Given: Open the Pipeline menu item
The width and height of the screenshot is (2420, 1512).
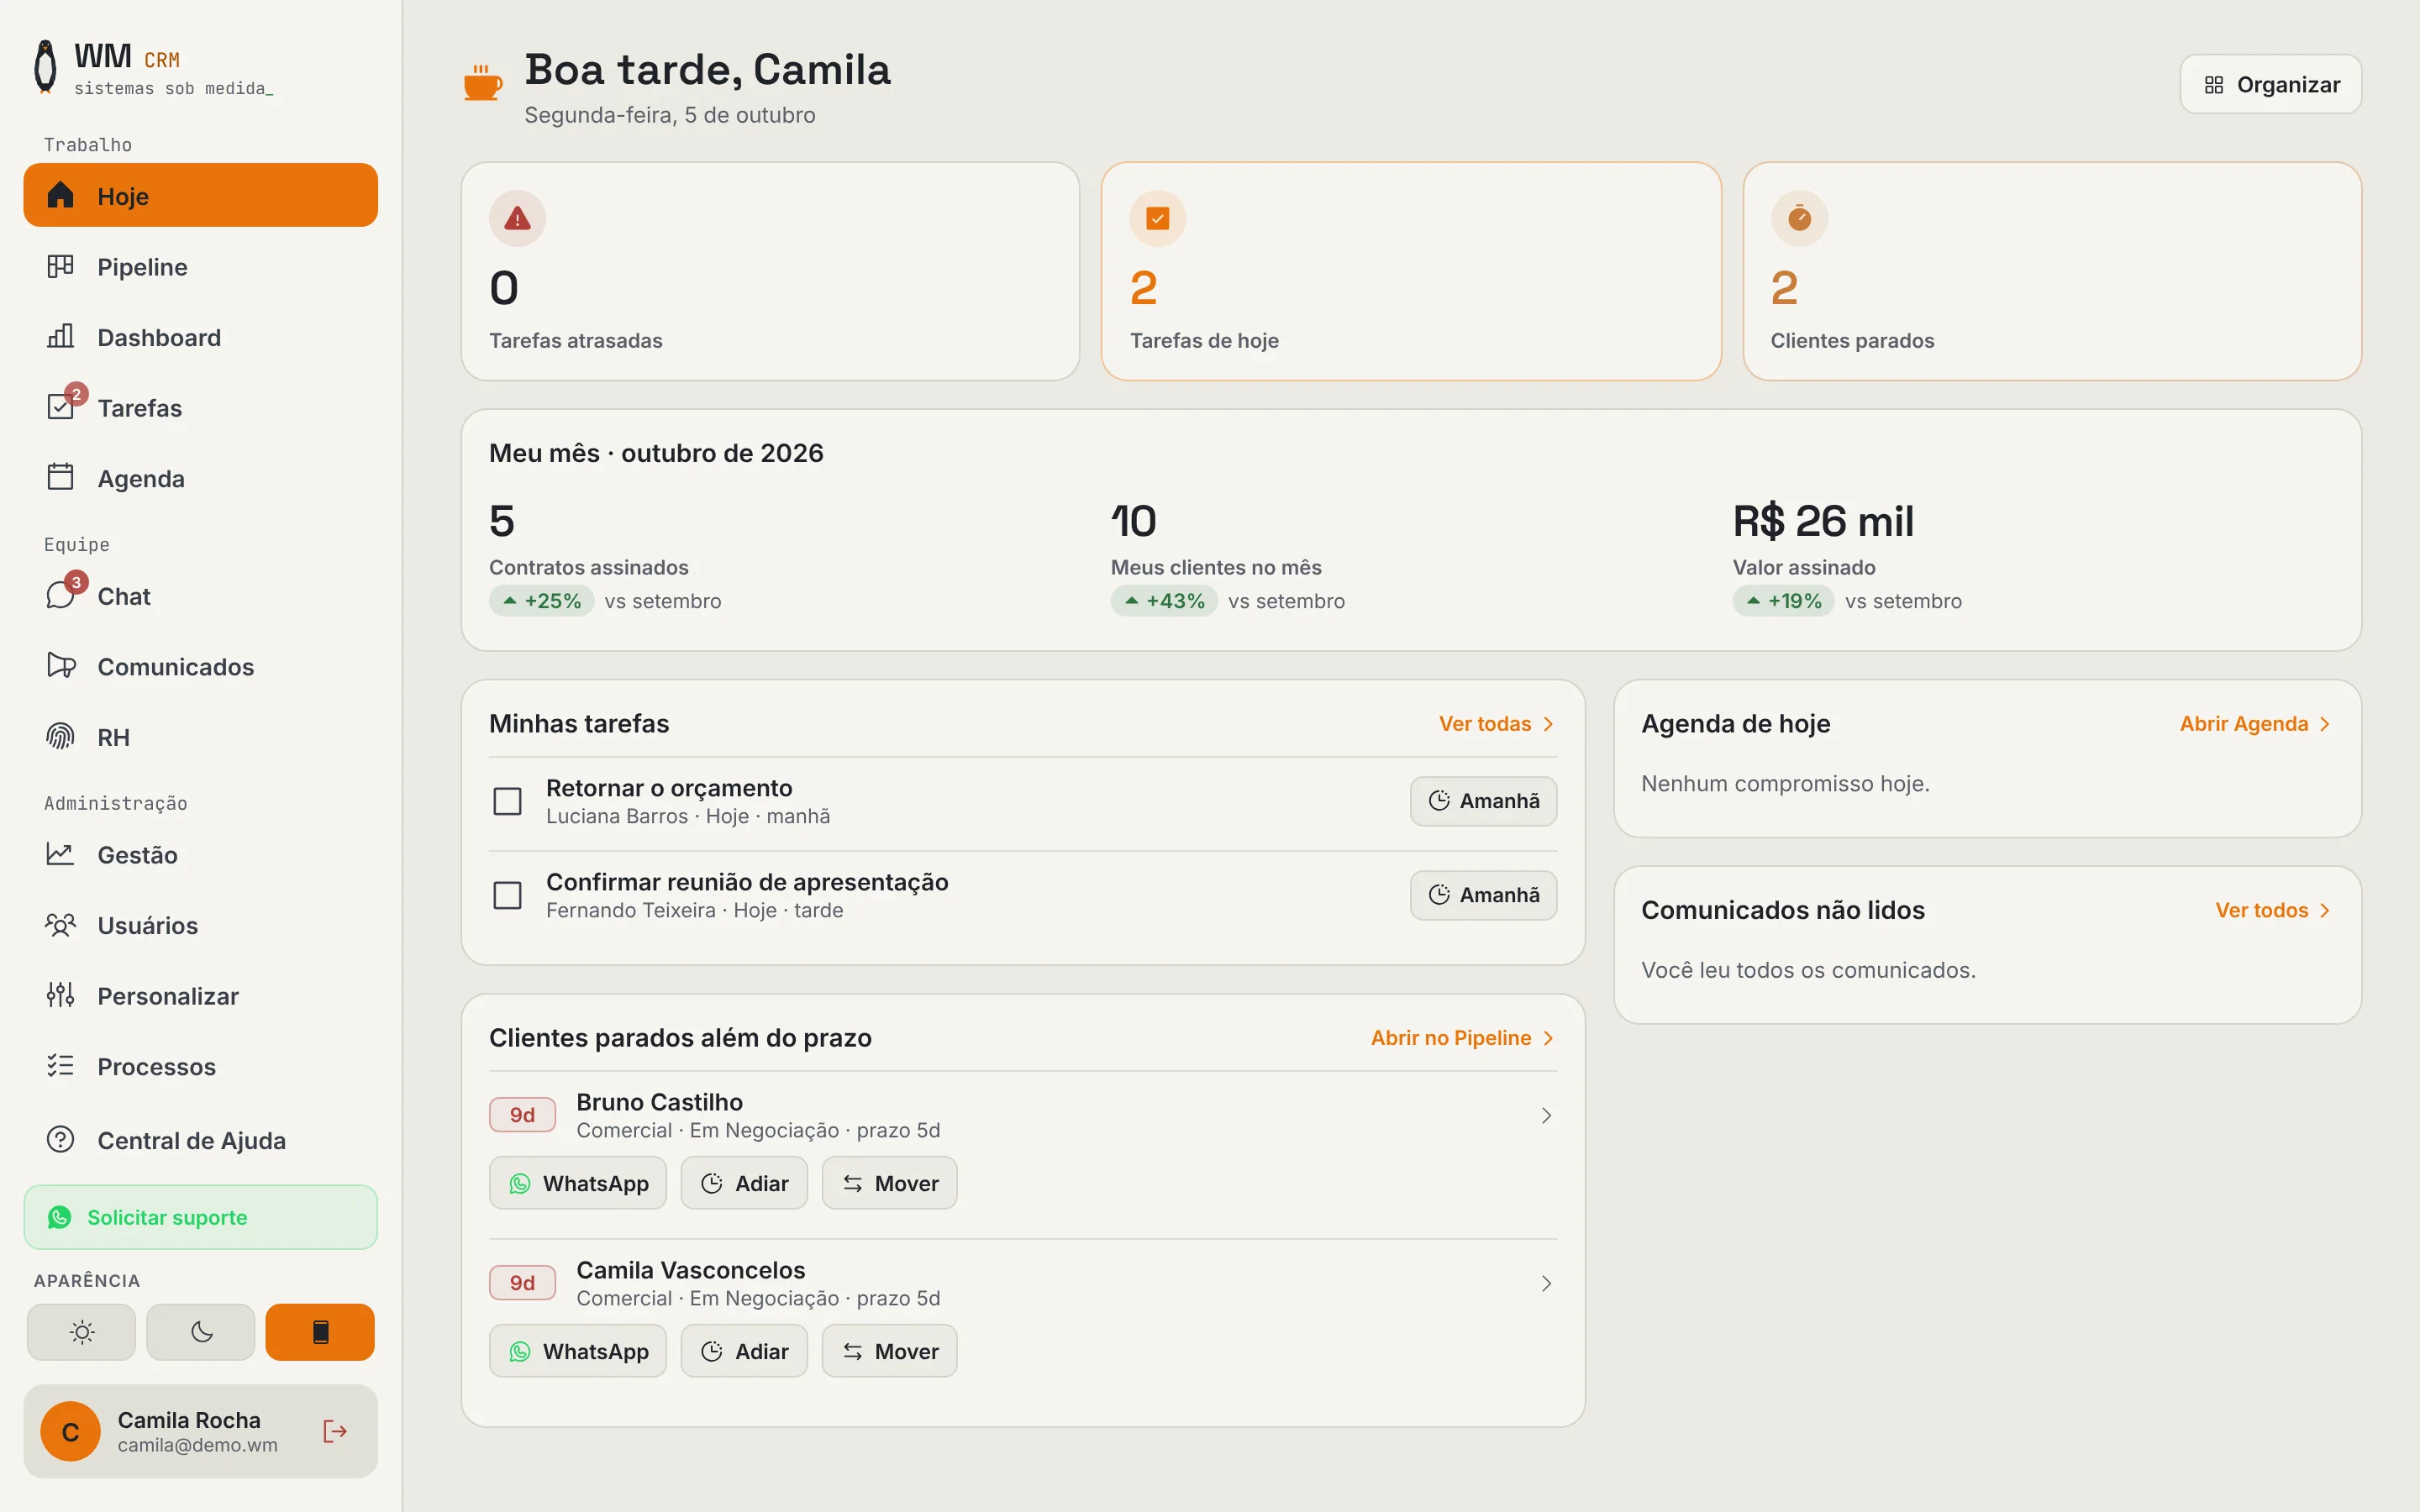Looking at the screenshot, I should tap(201, 267).
